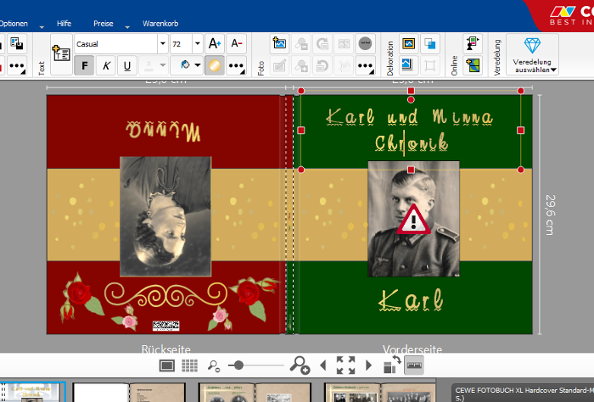Image resolution: width=594 pixels, height=402 pixels.
Task: Open the Warenkorb cart
Action: coord(160,24)
